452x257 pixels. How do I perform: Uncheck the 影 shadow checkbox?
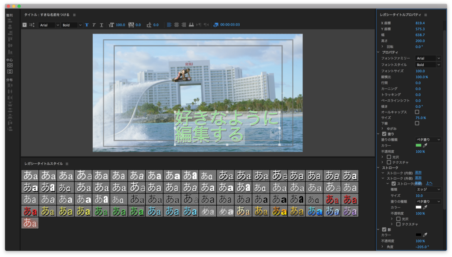click(x=384, y=230)
